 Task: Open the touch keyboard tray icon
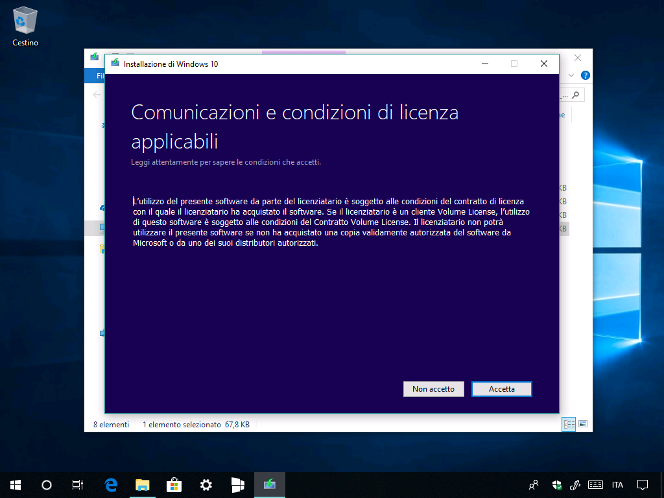(x=595, y=485)
